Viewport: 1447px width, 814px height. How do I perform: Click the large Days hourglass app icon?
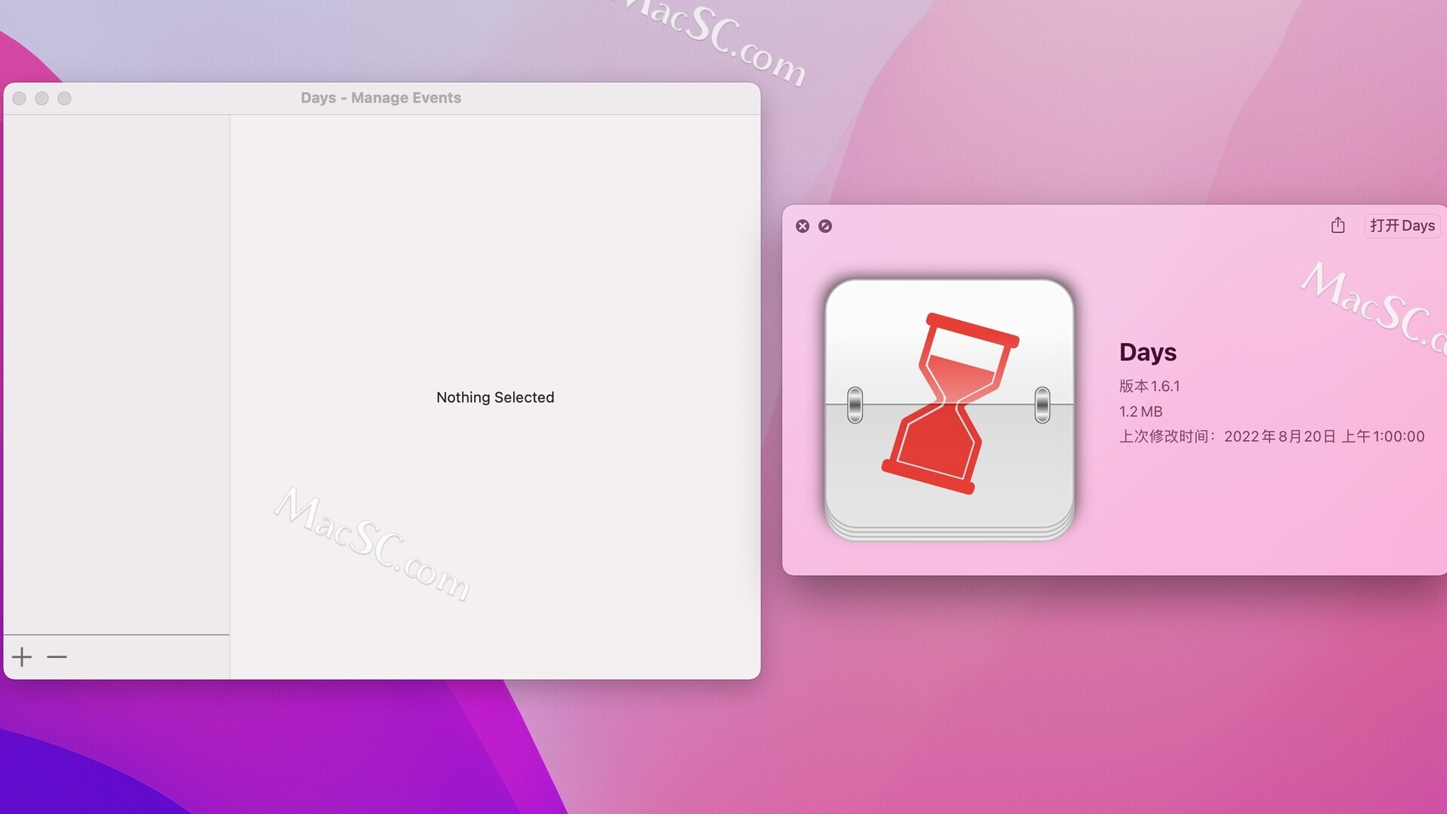click(950, 409)
